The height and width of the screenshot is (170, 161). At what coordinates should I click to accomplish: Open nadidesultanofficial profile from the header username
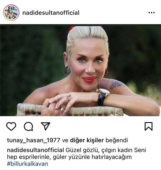(x=51, y=13)
